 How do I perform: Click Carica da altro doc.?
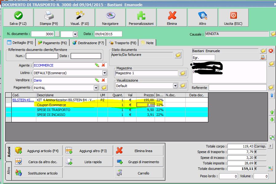[x=38, y=162]
